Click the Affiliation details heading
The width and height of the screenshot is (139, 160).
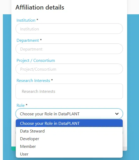[40, 7]
